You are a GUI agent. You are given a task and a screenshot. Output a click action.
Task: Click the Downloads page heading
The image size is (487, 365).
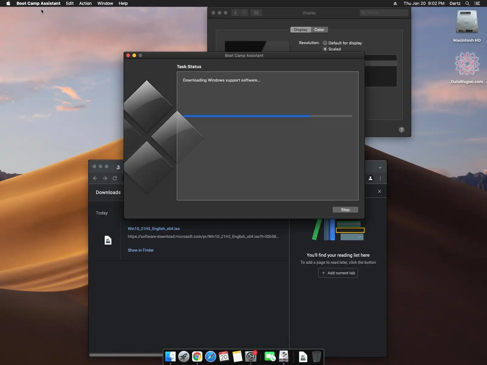point(108,192)
